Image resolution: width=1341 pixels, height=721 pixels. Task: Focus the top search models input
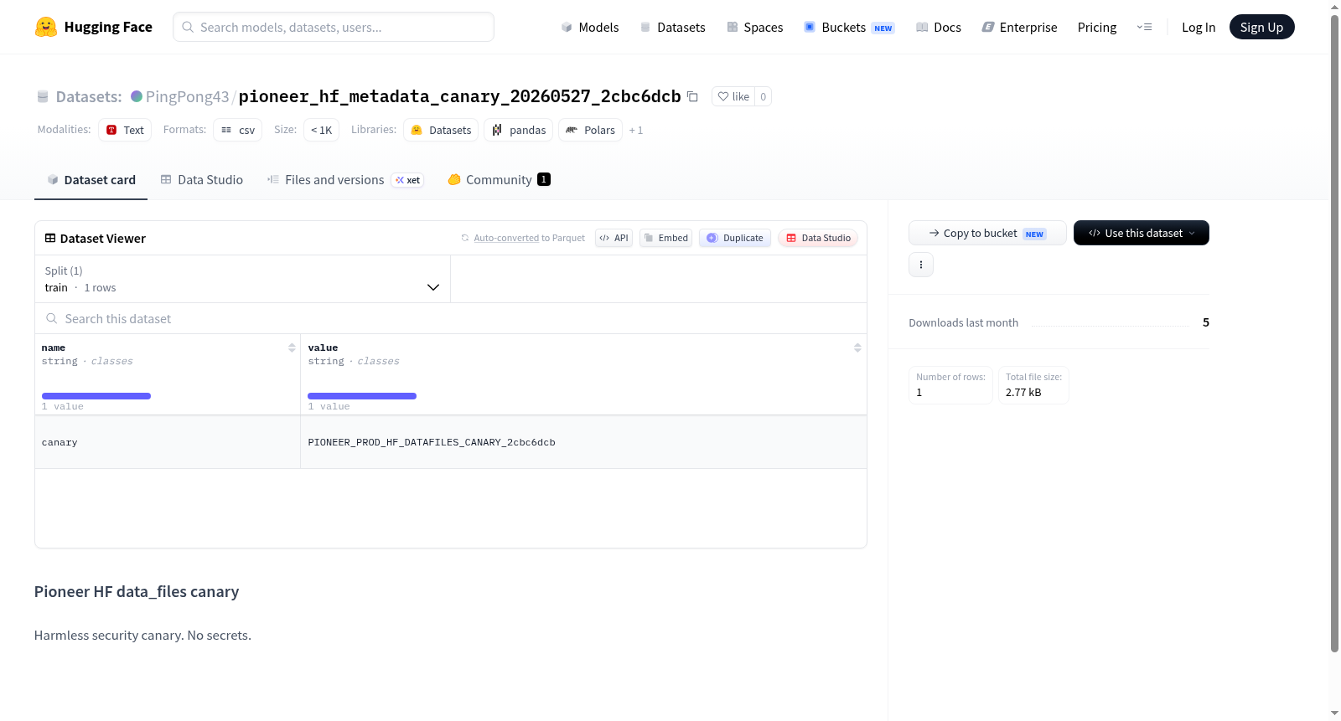point(334,27)
